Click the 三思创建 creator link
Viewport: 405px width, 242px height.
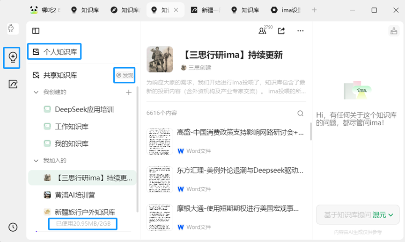pyautogui.click(x=196, y=68)
